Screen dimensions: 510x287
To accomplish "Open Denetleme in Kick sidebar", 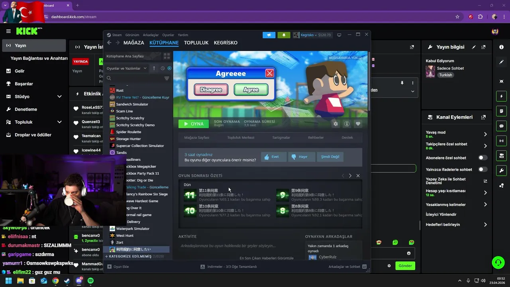I will coord(35,109).
